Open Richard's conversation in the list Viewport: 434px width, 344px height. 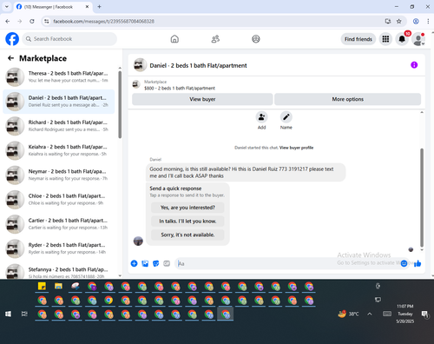coord(59,126)
